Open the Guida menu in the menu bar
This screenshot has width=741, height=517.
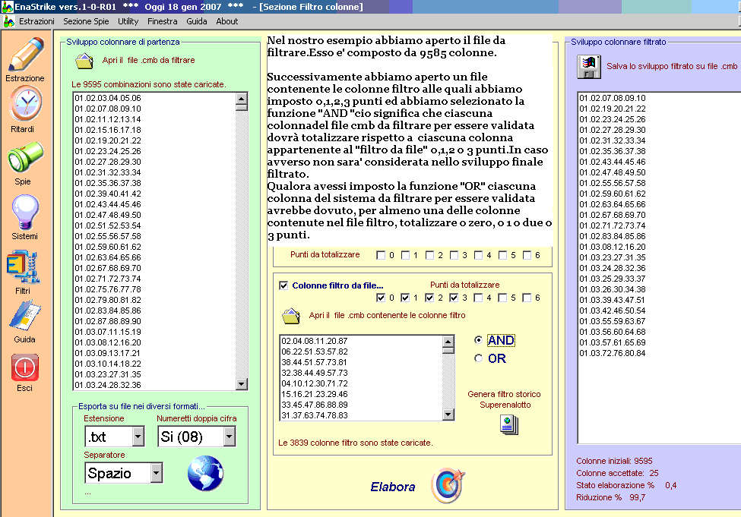[x=197, y=21]
